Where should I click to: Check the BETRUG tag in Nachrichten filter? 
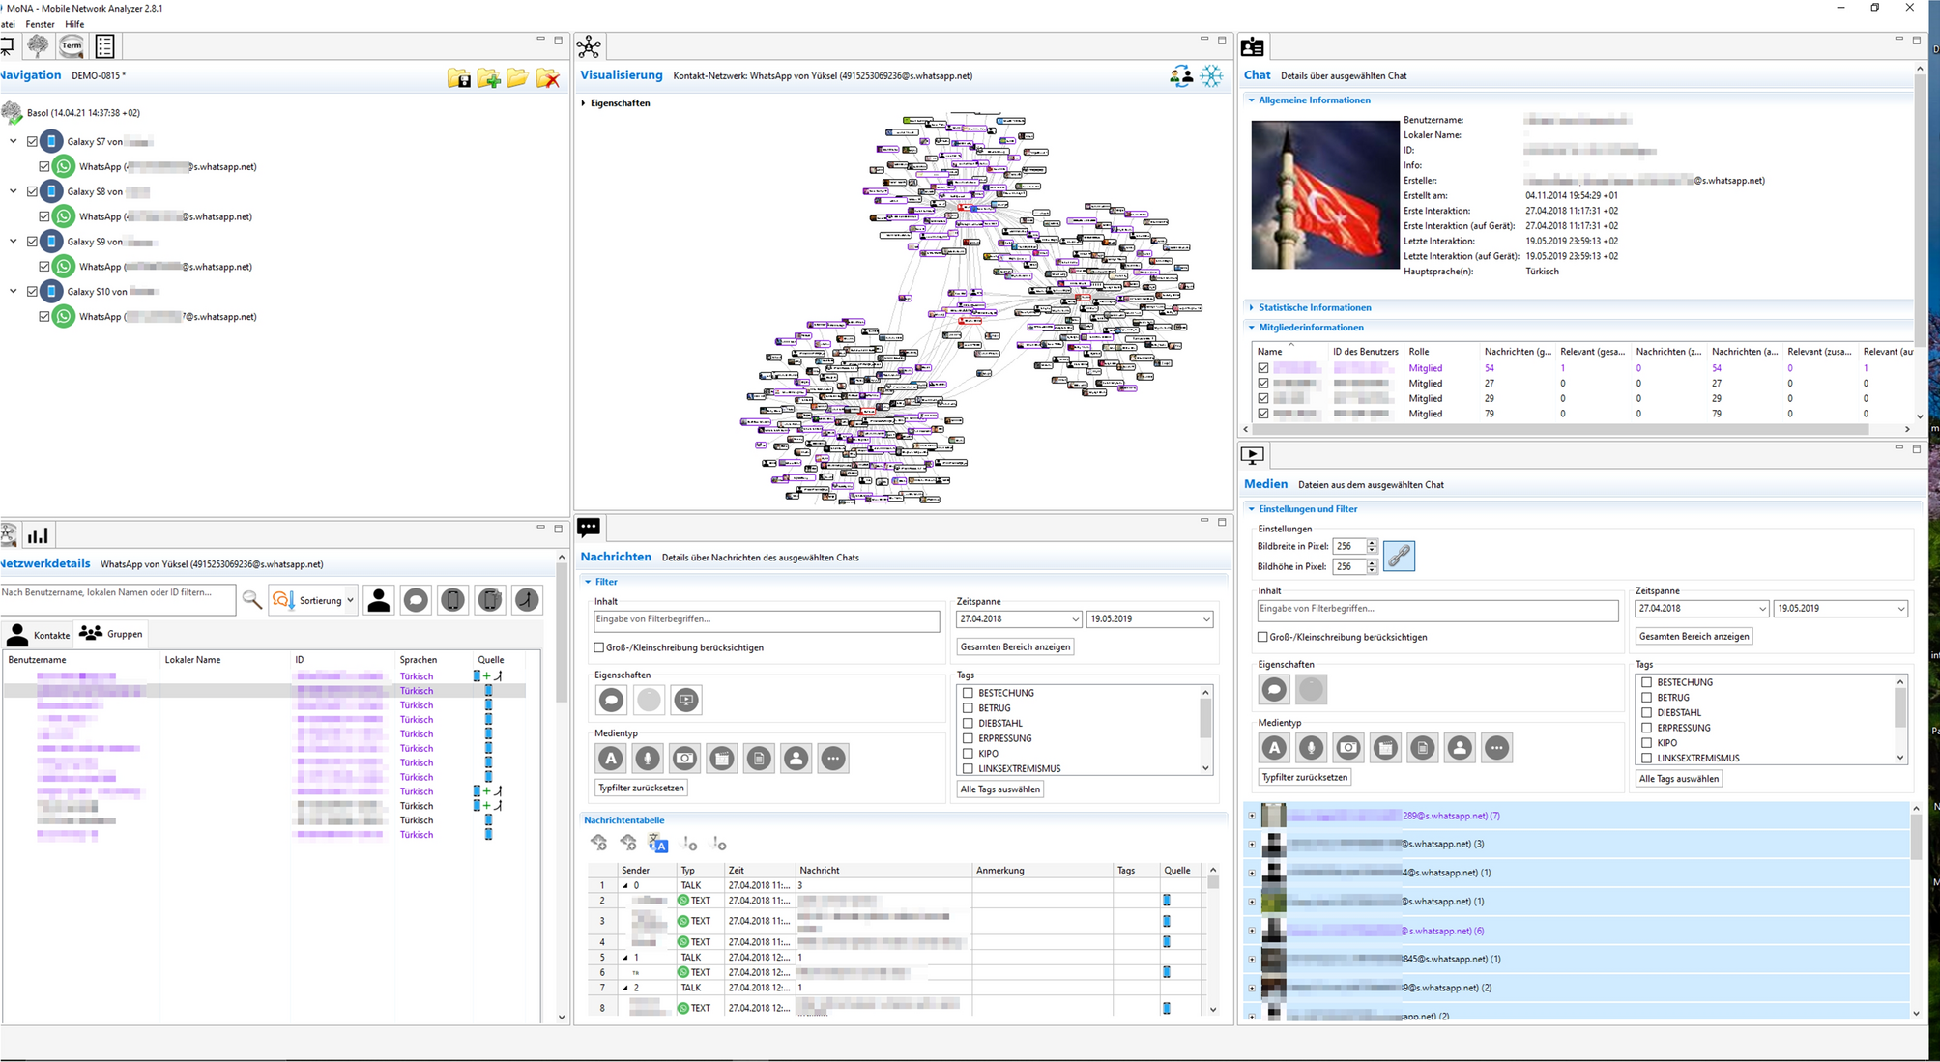click(968, 708)
